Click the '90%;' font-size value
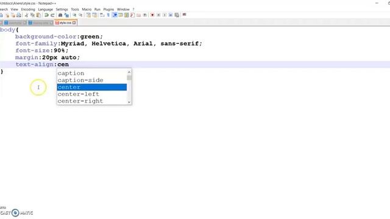 pyautogui.click(x=61, y=50)
